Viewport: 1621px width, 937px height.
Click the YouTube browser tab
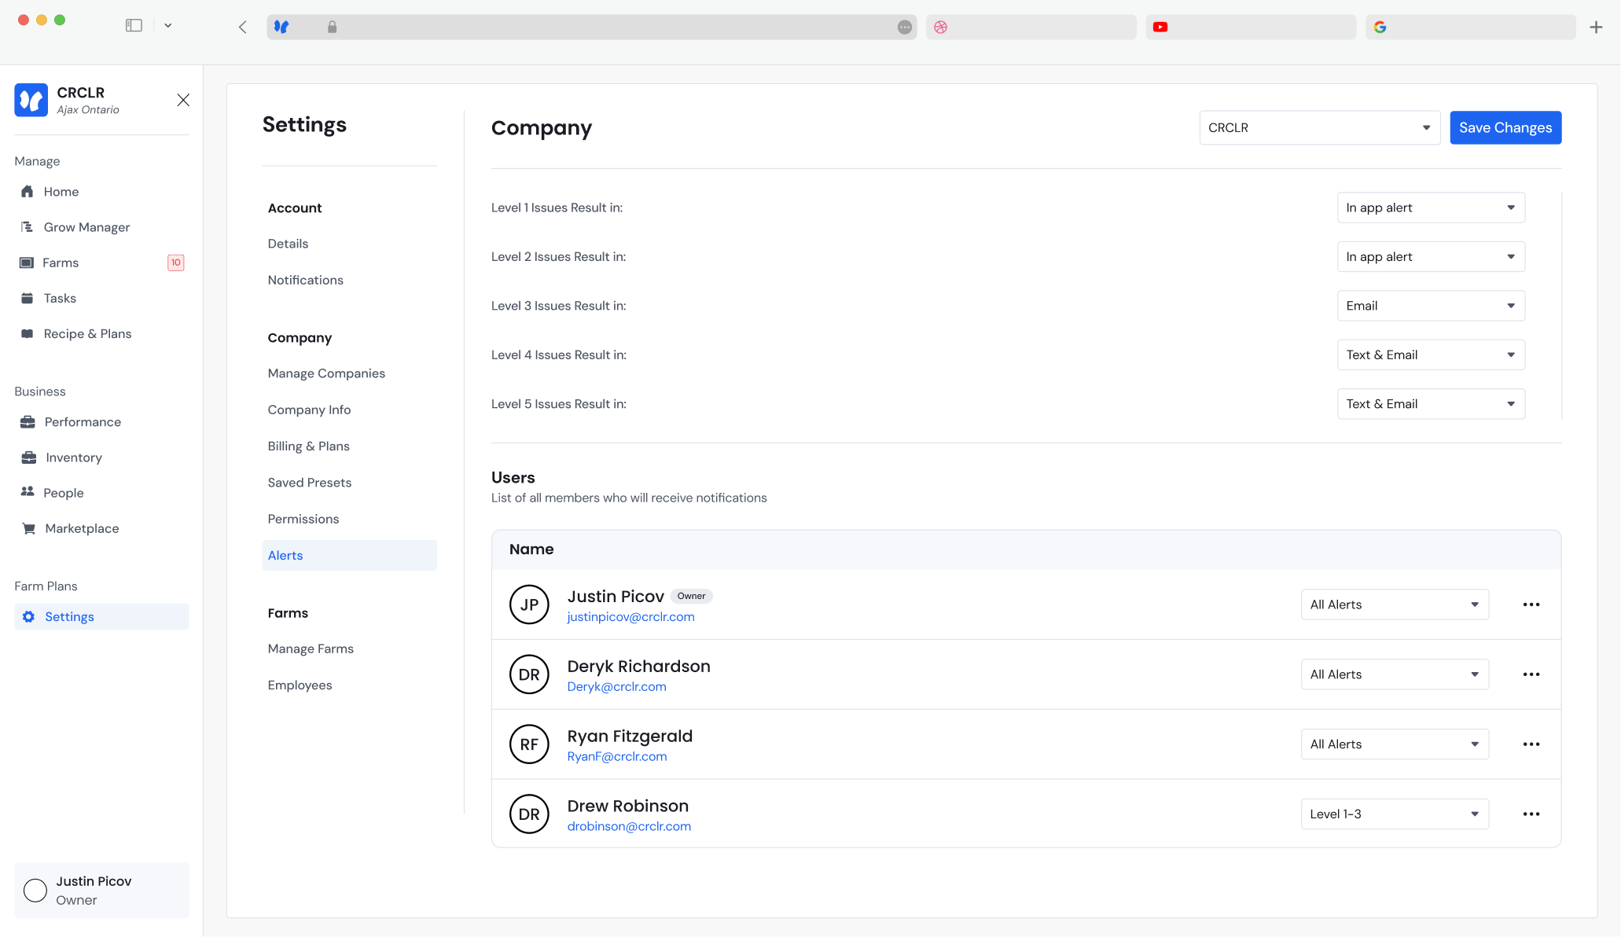click(x=1250, y=27)
